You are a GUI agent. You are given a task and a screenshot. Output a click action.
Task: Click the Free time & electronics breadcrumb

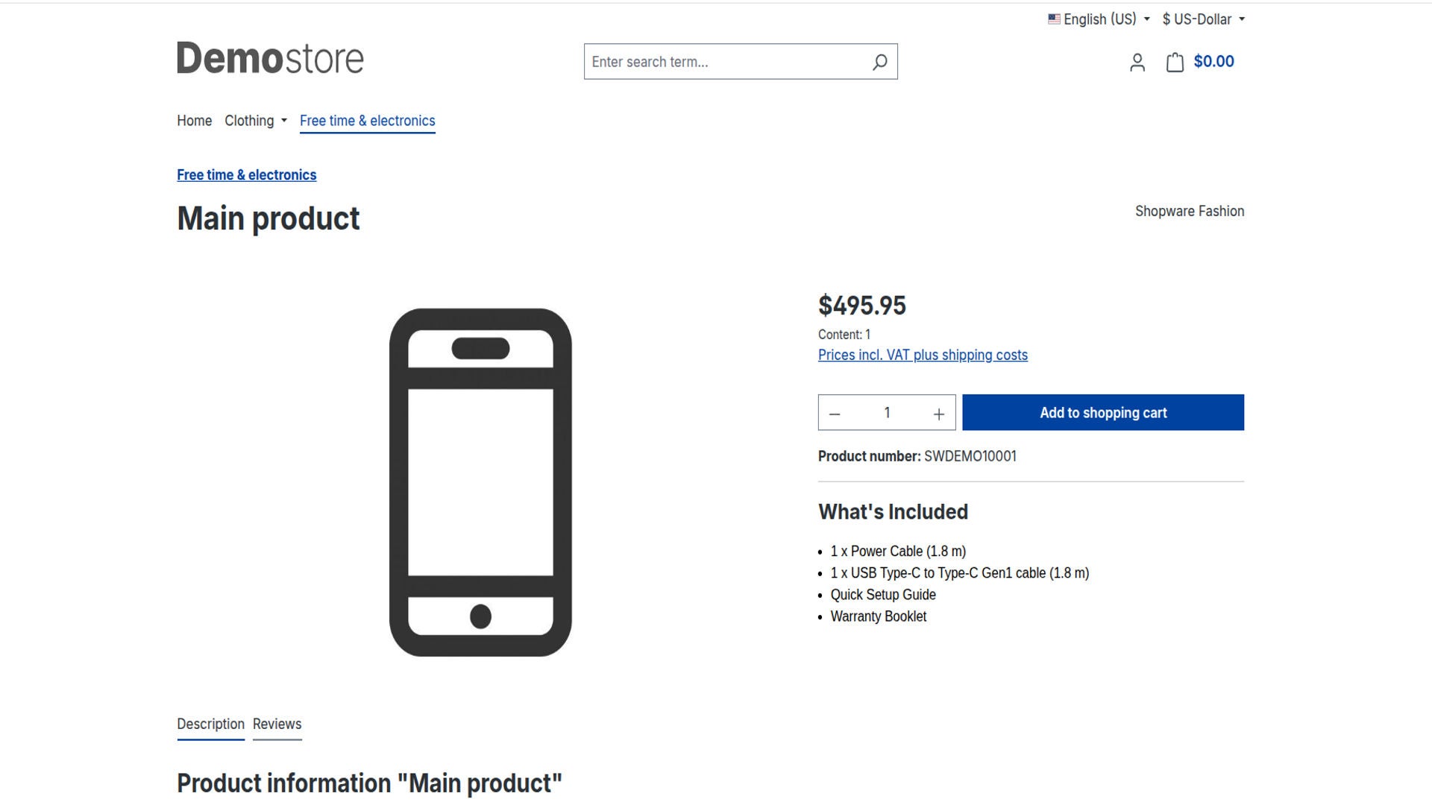[246, 175]
